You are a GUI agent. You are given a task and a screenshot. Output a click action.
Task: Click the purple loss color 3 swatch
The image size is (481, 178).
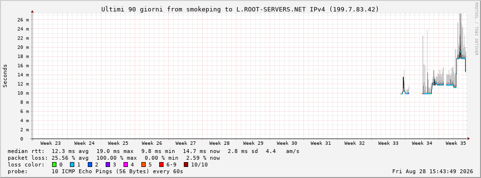pos(108,165)
